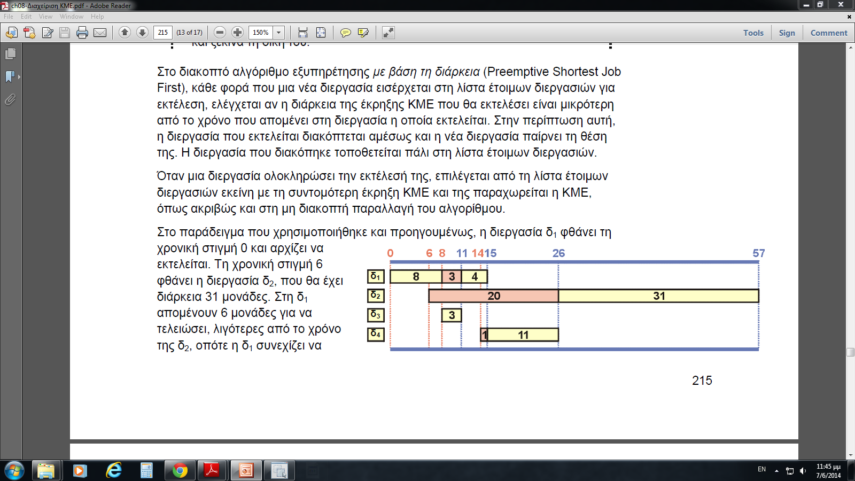This screenshot has width=855, height=481.
Task: Click the time marker 57 on the chart
Action: (759, 253)
